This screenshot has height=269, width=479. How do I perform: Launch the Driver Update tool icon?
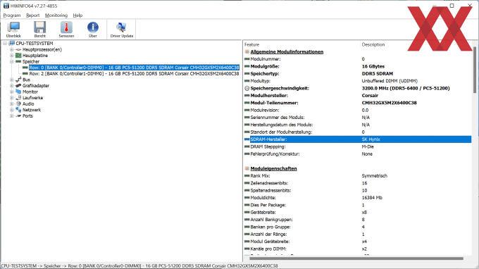tap(122, 27)
